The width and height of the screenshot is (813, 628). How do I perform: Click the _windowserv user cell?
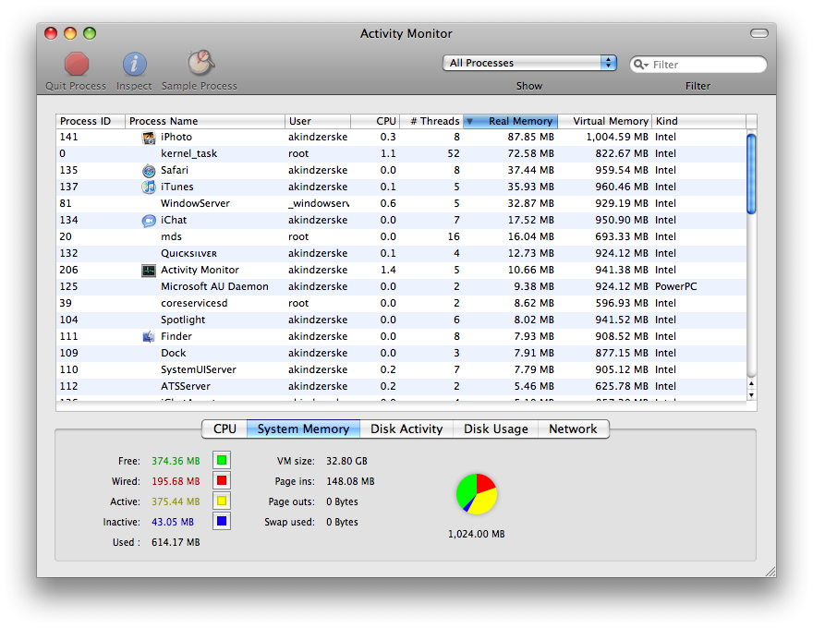(x=319, y=203)
